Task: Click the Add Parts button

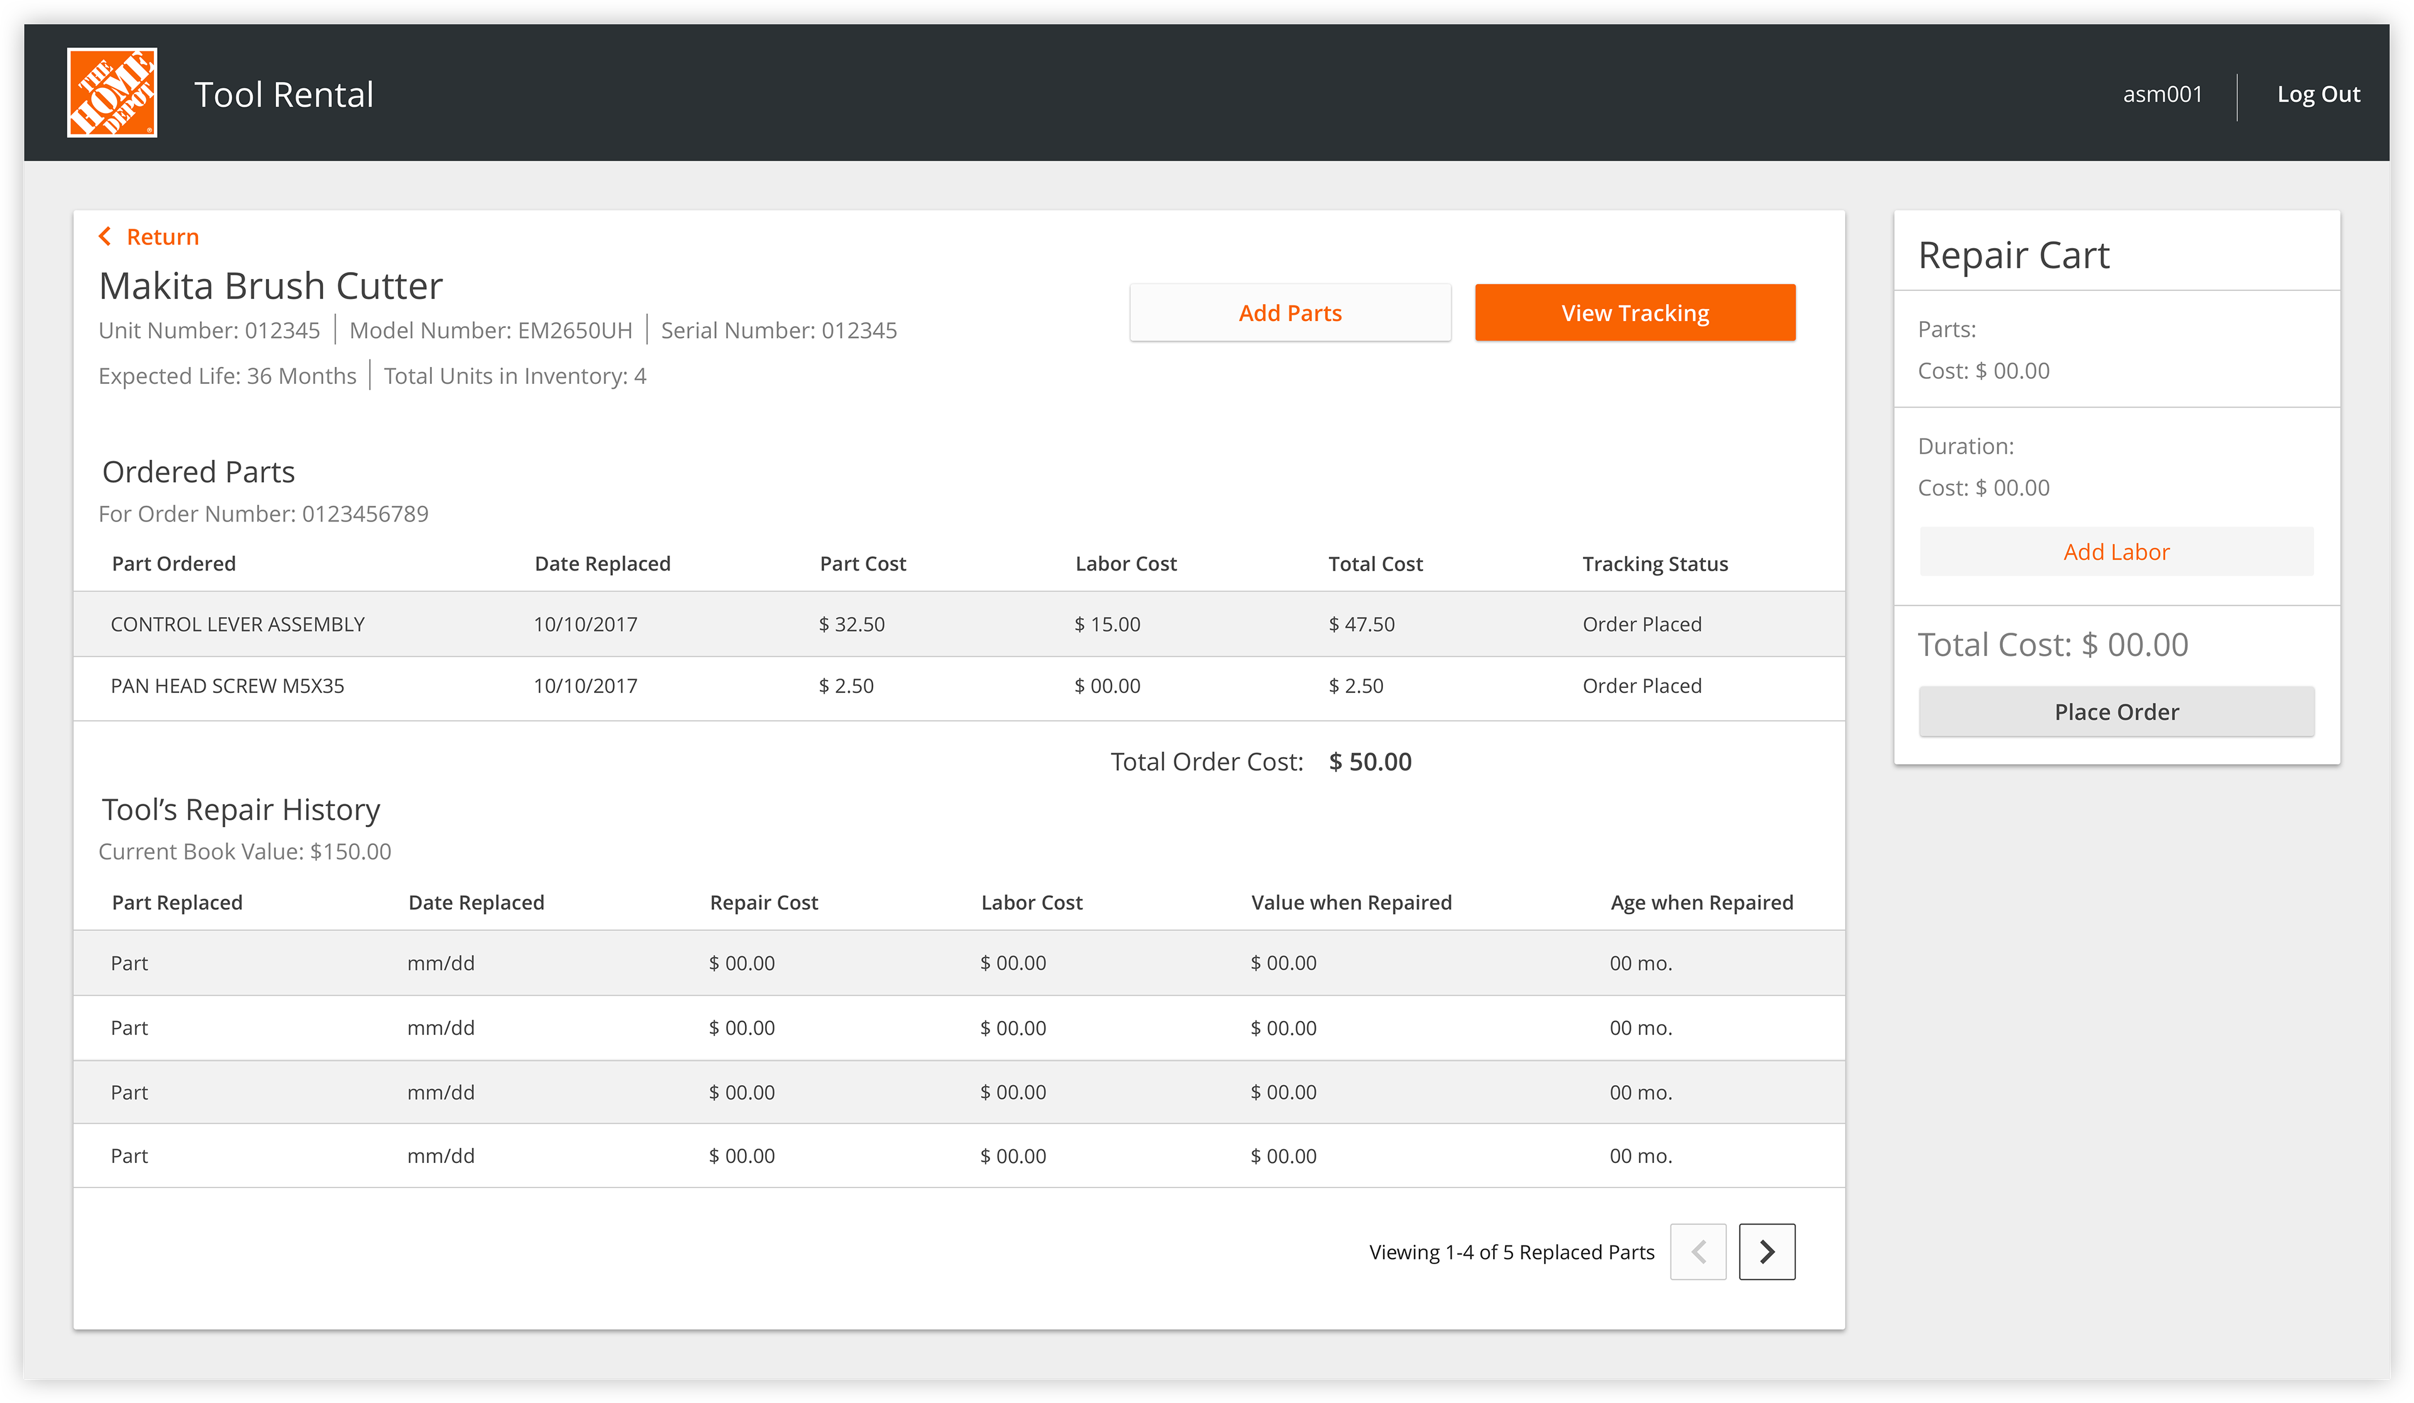Action: (1289, 312)
